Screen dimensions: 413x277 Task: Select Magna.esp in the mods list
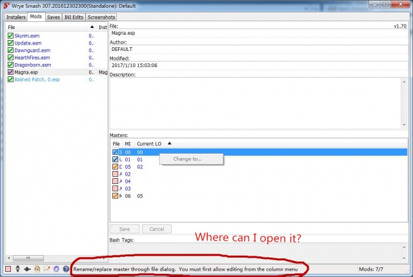[26, 72]
